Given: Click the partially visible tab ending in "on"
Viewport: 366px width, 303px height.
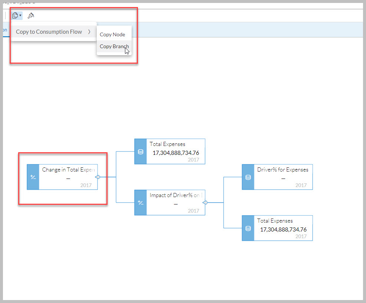Looking at the screenshot, I should click(x=4, y=30).
